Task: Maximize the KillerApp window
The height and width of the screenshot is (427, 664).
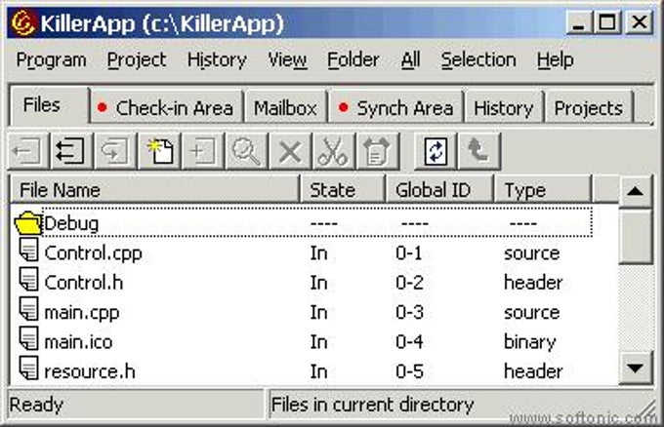Action: tap(606, 22)
